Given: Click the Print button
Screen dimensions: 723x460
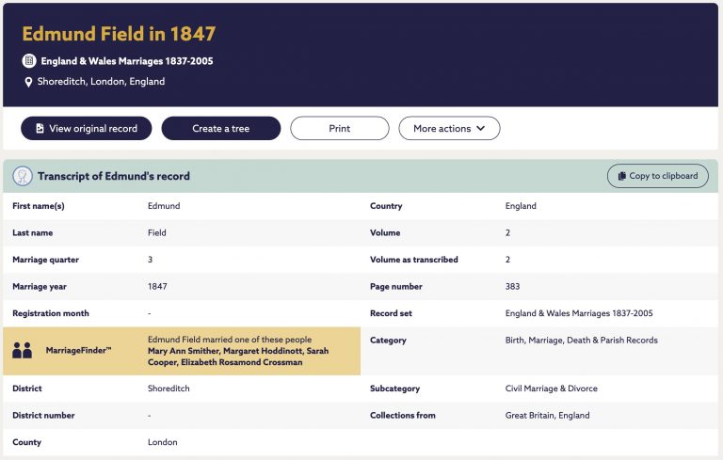Looking at the screenshot, I should 339,128.
